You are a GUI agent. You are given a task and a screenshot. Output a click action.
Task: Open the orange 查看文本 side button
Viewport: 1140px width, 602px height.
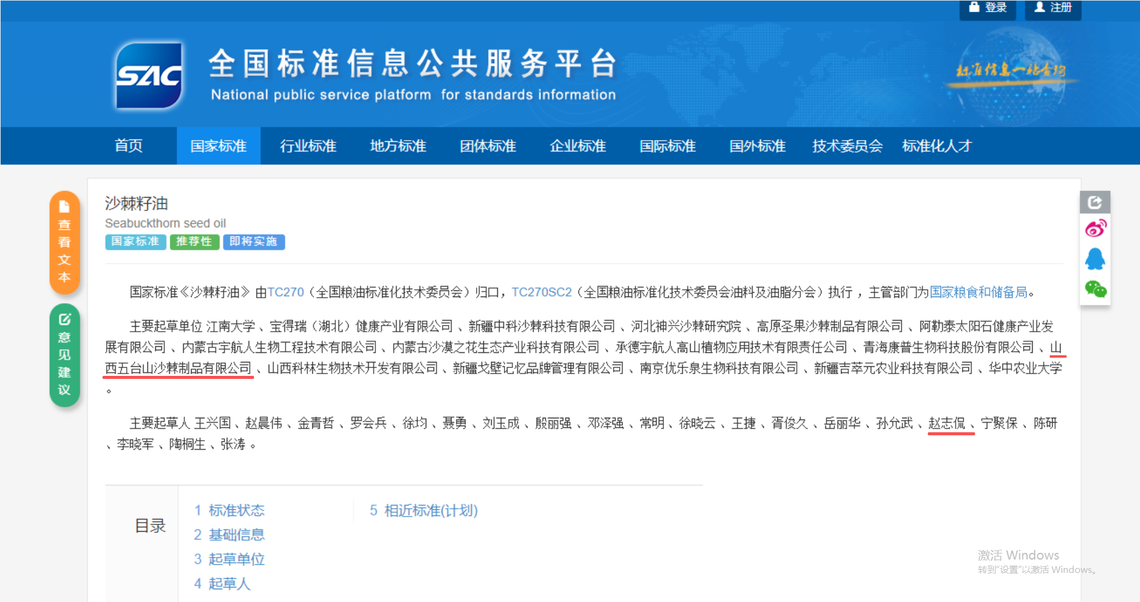tap(64, 242)
